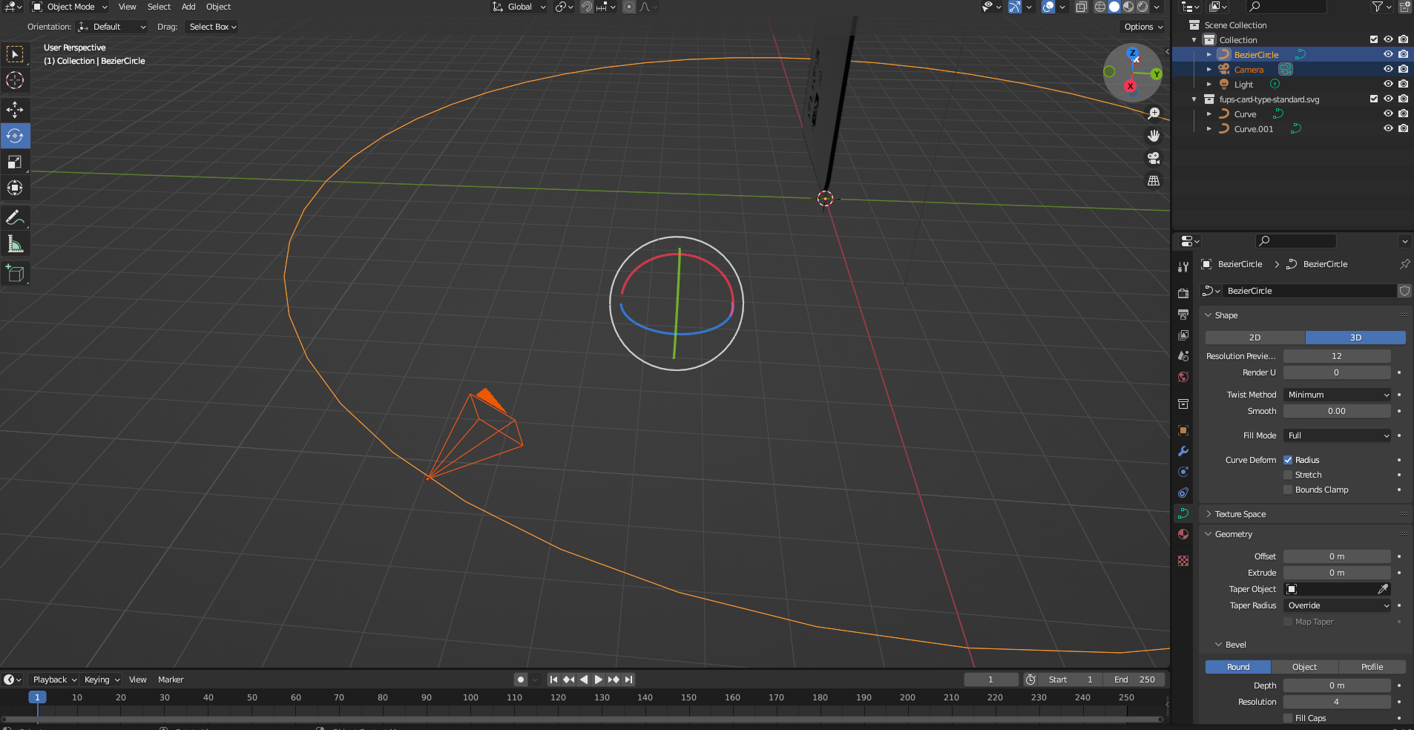The image size is (1414, 730).
Task: Open the Object Constraints properties tab
Action: pyautogui.click(x=1183, y=493)
